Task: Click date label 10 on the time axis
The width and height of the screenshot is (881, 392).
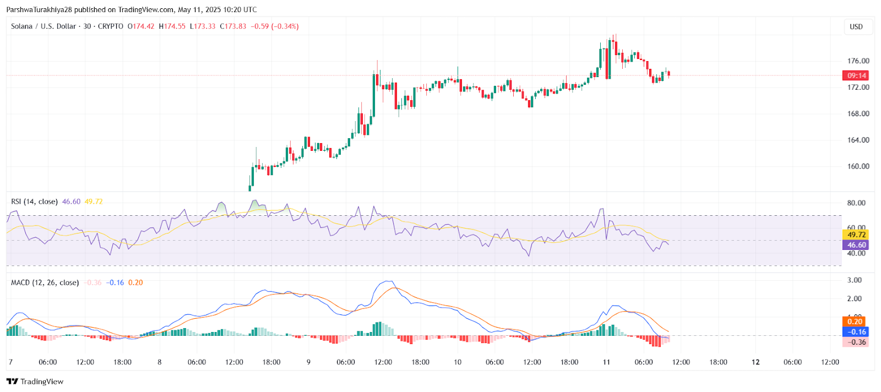Action: [x=458, y=362]
